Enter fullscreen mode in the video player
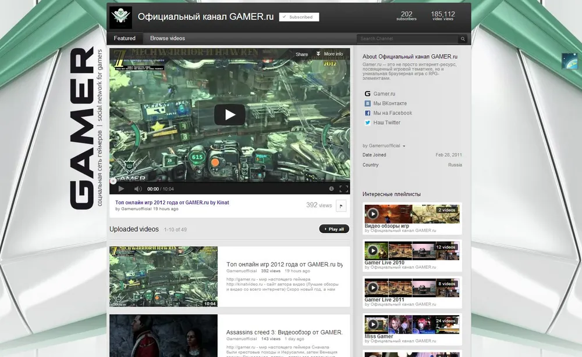The height and width of the screenshot is (357, 582). pos(344,189)
